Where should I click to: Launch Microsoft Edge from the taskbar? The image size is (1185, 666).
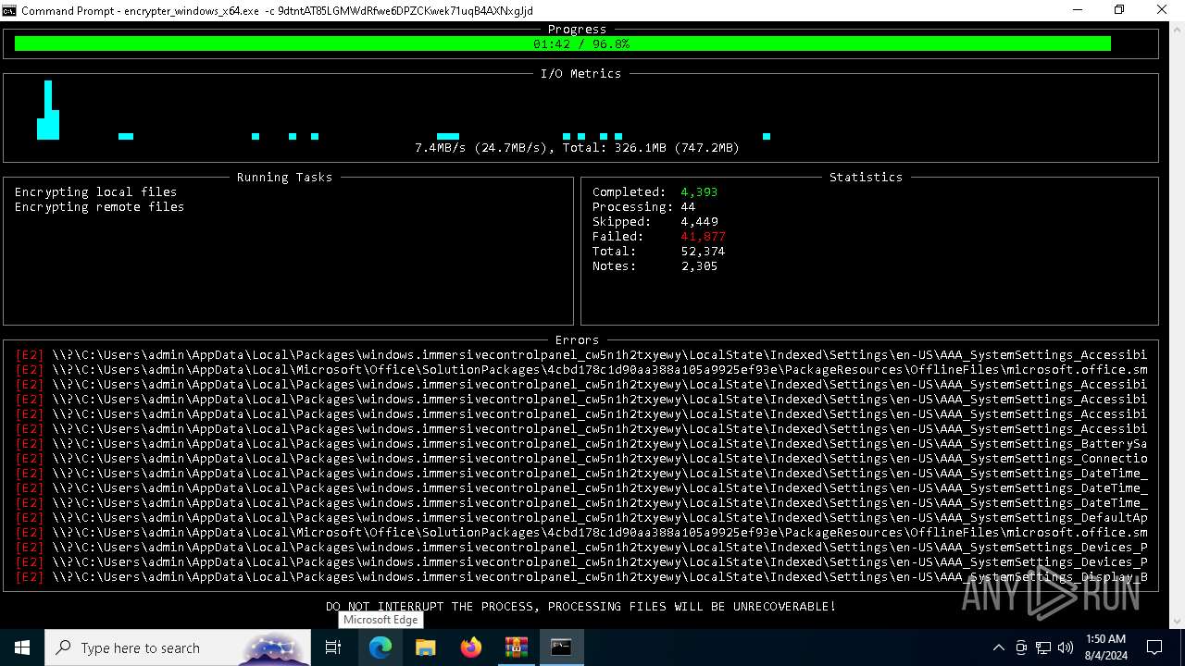380,647
